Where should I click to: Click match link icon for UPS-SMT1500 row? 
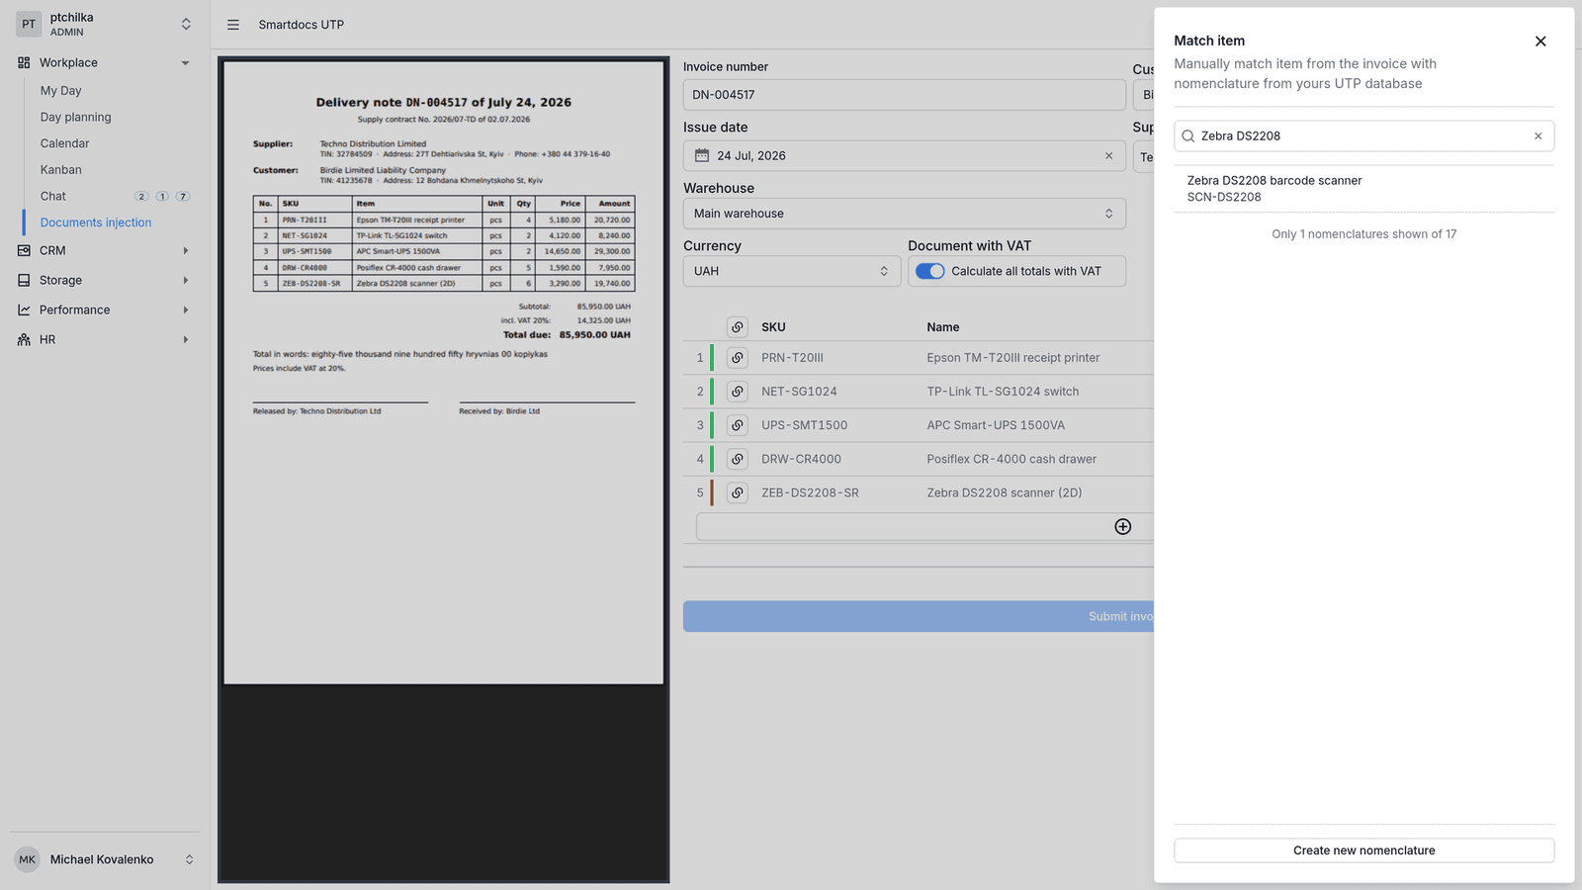tap(738, 425)
